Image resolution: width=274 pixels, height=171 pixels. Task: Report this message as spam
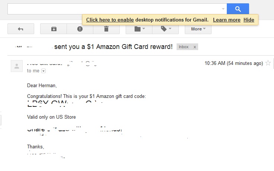coord(80,29)
